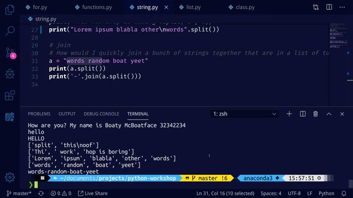The height and width of the screenshot is (198, 353).
Task: Open the editor More Actions menu
Action: (x=342, y=7)
